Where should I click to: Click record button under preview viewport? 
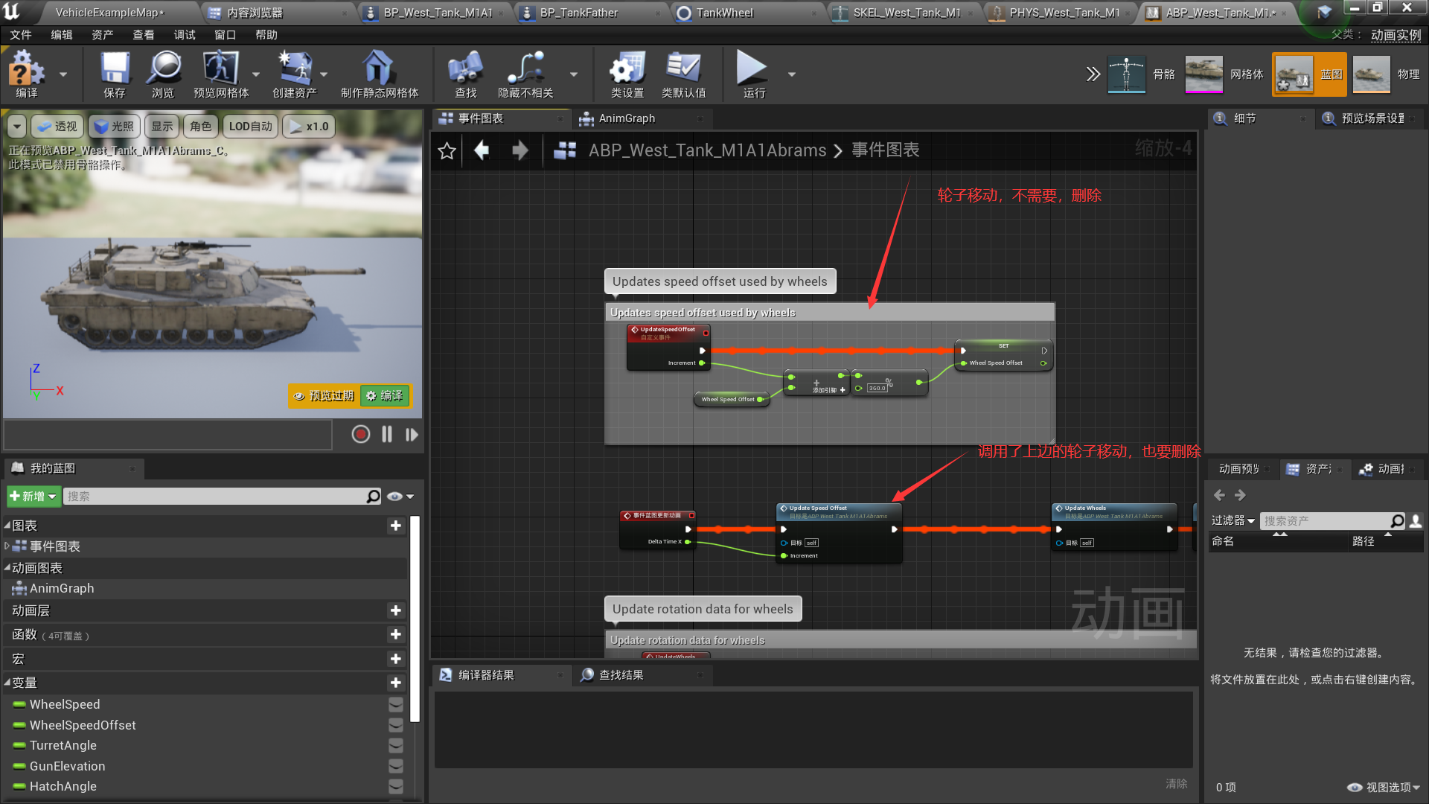coord(361,434)
